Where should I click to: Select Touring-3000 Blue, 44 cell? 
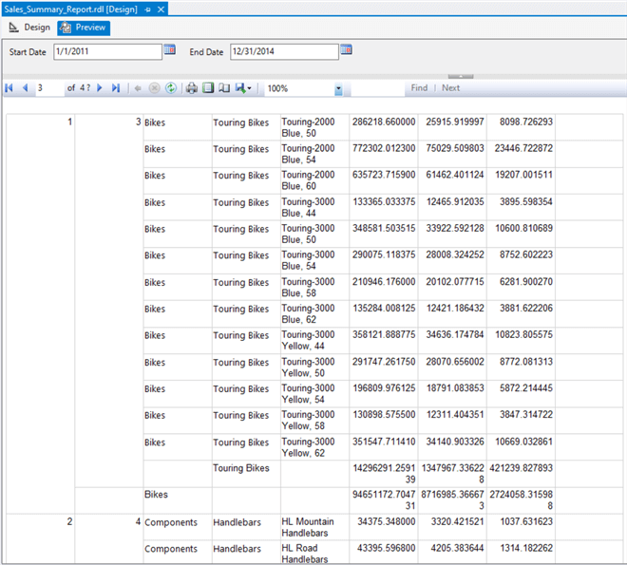coord(314,207)
